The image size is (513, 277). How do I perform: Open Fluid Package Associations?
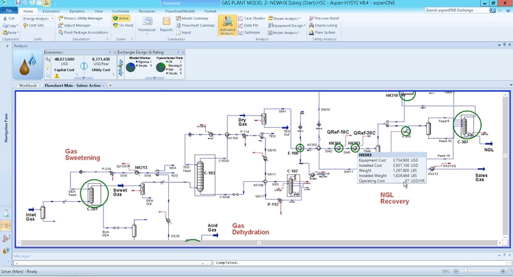tap(83, 32)
